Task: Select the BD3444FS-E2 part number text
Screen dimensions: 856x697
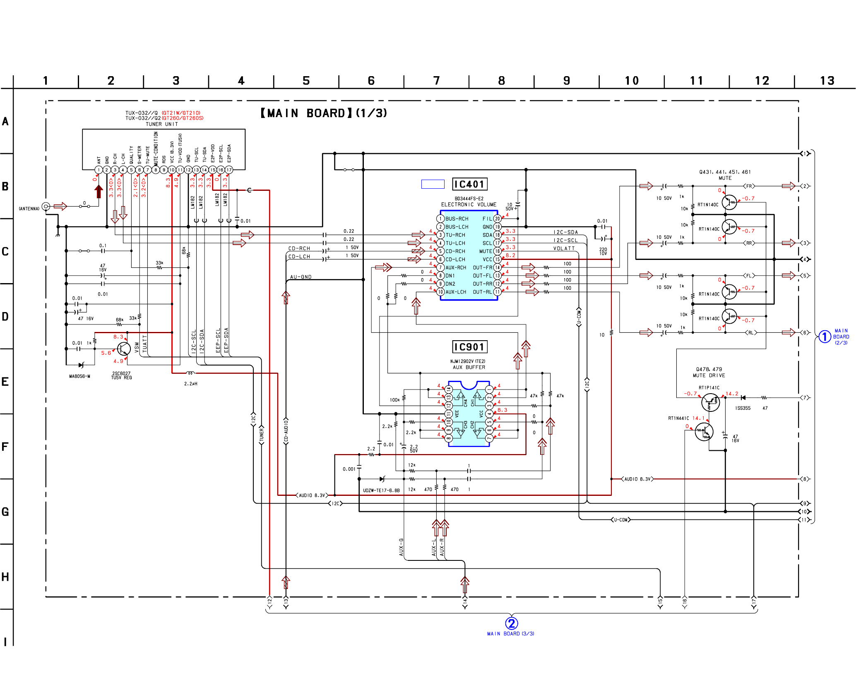Action: point(469,199)
